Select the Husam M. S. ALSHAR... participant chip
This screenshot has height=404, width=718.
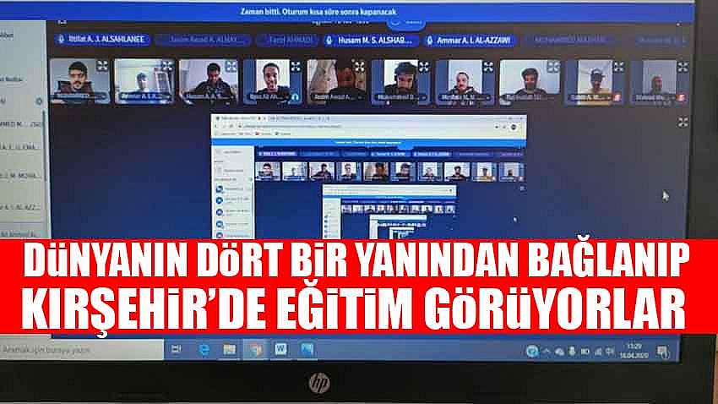pos(371,41)
